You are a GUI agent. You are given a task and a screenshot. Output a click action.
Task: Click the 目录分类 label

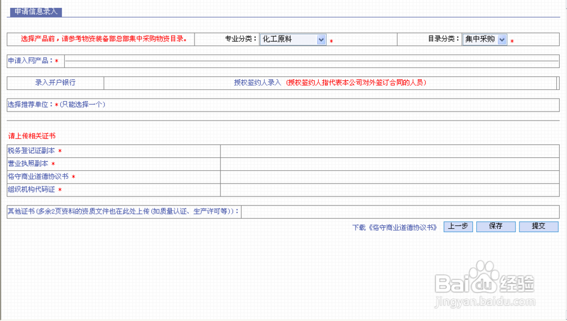[x=443, y=39]
